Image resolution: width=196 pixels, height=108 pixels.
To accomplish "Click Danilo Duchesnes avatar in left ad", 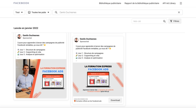I will [x=19, y=36].
